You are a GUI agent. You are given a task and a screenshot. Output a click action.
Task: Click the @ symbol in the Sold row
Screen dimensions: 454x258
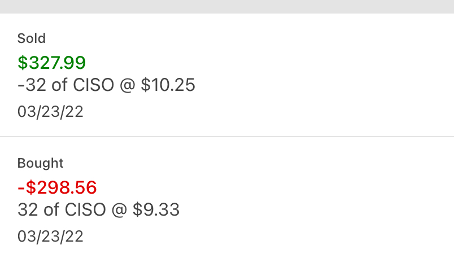pyautogui.click(x=127, y=85)
